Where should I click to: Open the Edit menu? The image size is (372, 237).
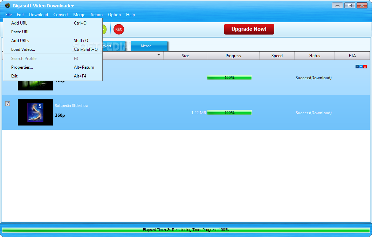tap(20, 15)
